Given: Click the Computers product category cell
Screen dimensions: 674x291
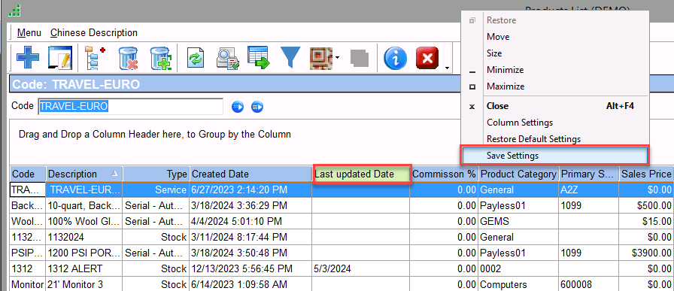Looking at the screenshot, I should pos(518,284).
